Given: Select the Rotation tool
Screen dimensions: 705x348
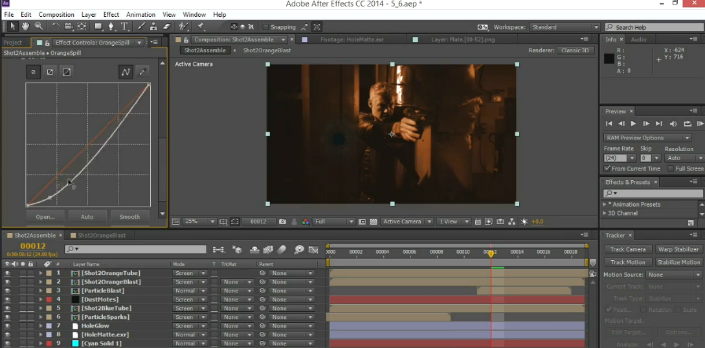Looking at the screenshot, I should click(x=56, y=26).
